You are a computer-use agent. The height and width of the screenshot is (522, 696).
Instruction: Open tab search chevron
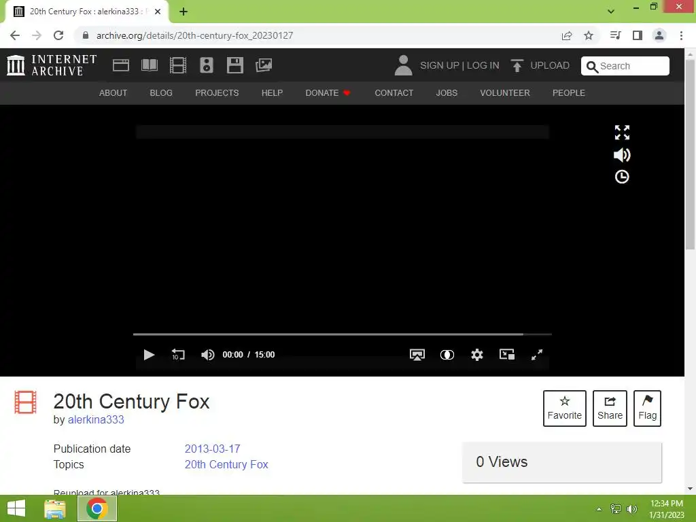pos(611,12)
